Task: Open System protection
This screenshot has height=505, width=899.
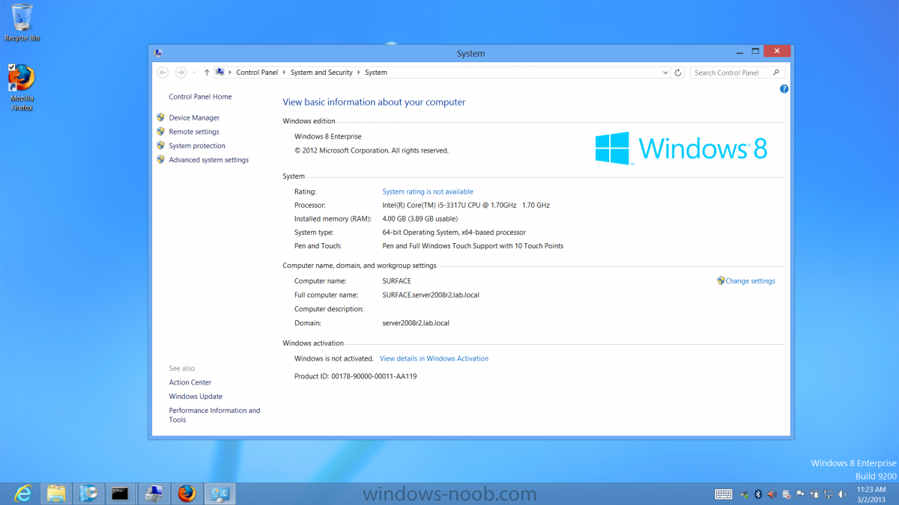Action: tap(197, 146)
